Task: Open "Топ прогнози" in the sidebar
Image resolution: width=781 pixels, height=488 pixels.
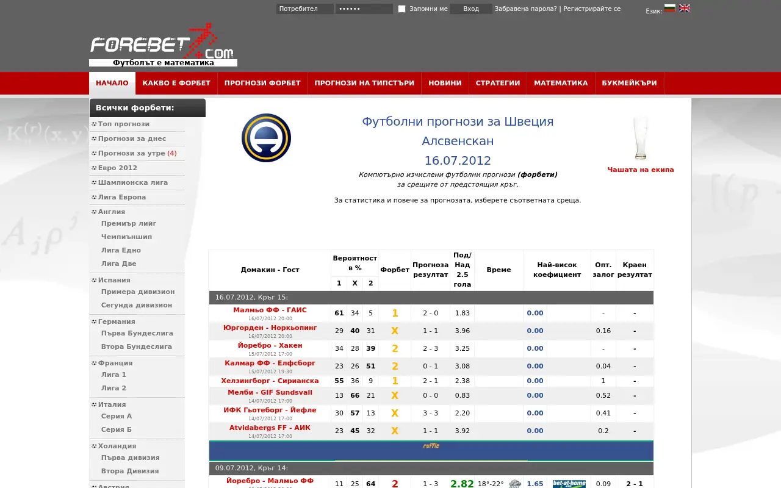Action: coord(124,124)
